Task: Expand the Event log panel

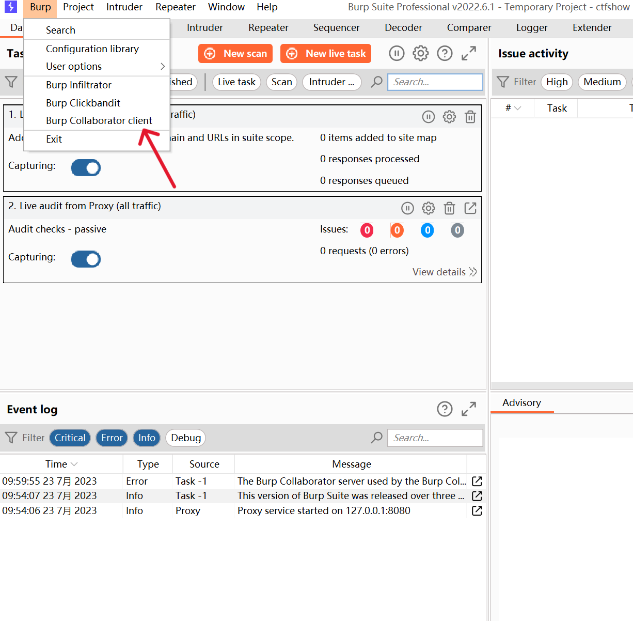Action: [x=469, y=409]
